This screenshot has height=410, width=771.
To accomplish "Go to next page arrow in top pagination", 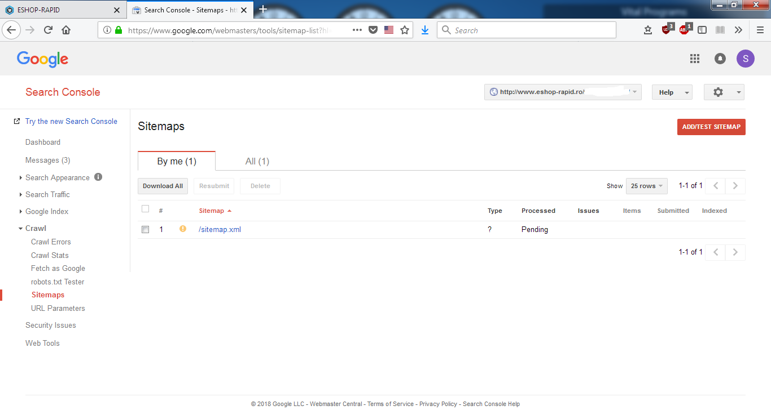I will point(735,186).
